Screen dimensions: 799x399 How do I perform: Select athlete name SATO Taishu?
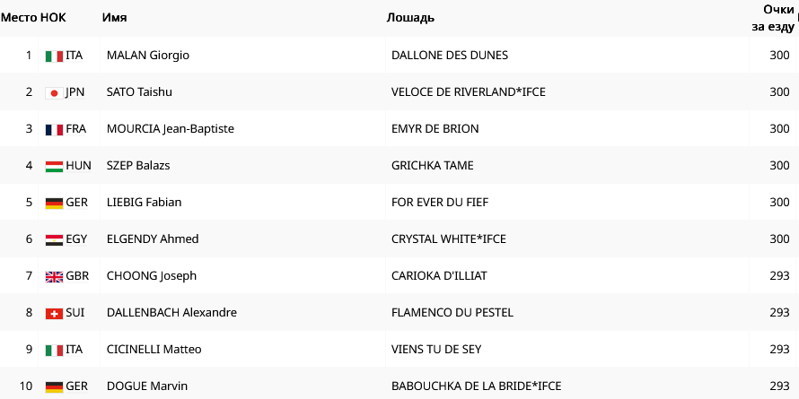point(139,92)
